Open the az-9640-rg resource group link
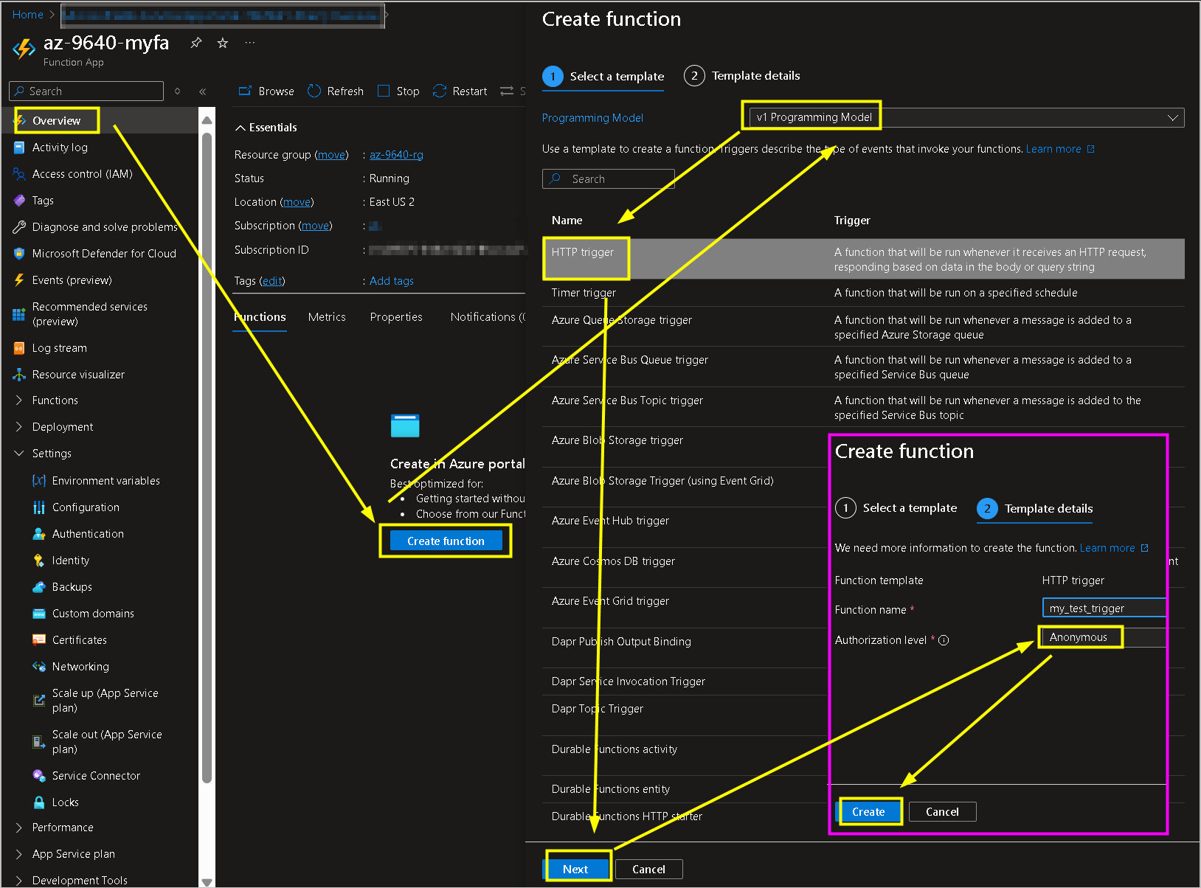 (x=396, y=155)
